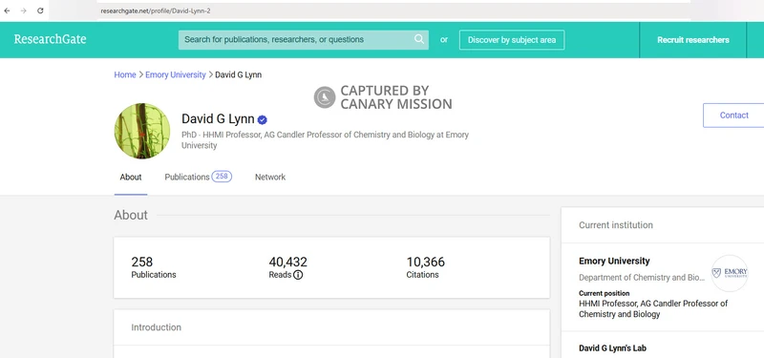
Task: Open Emory University breadcrumb link
Action: [x=176, y=74]
